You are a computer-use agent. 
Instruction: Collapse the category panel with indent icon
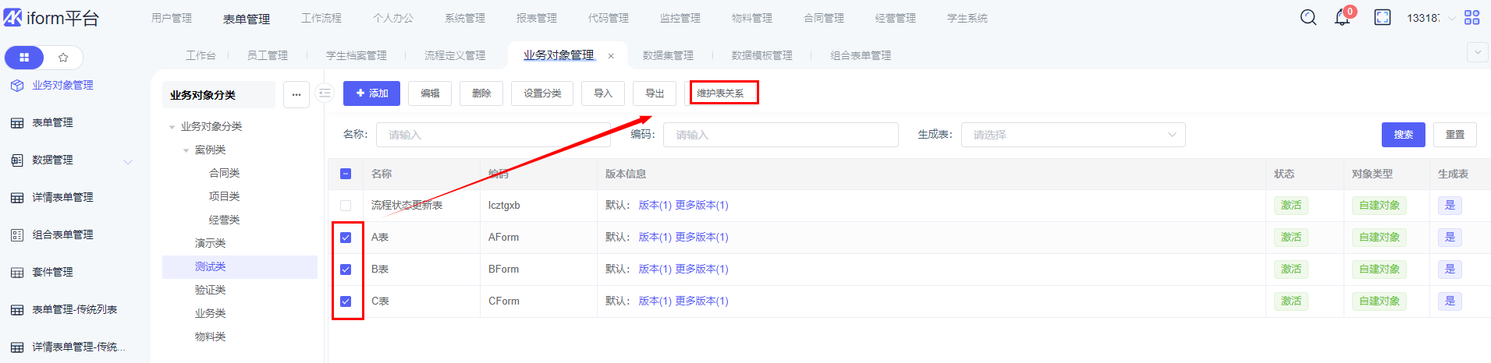pyautogui.click(x=325, y=93)
